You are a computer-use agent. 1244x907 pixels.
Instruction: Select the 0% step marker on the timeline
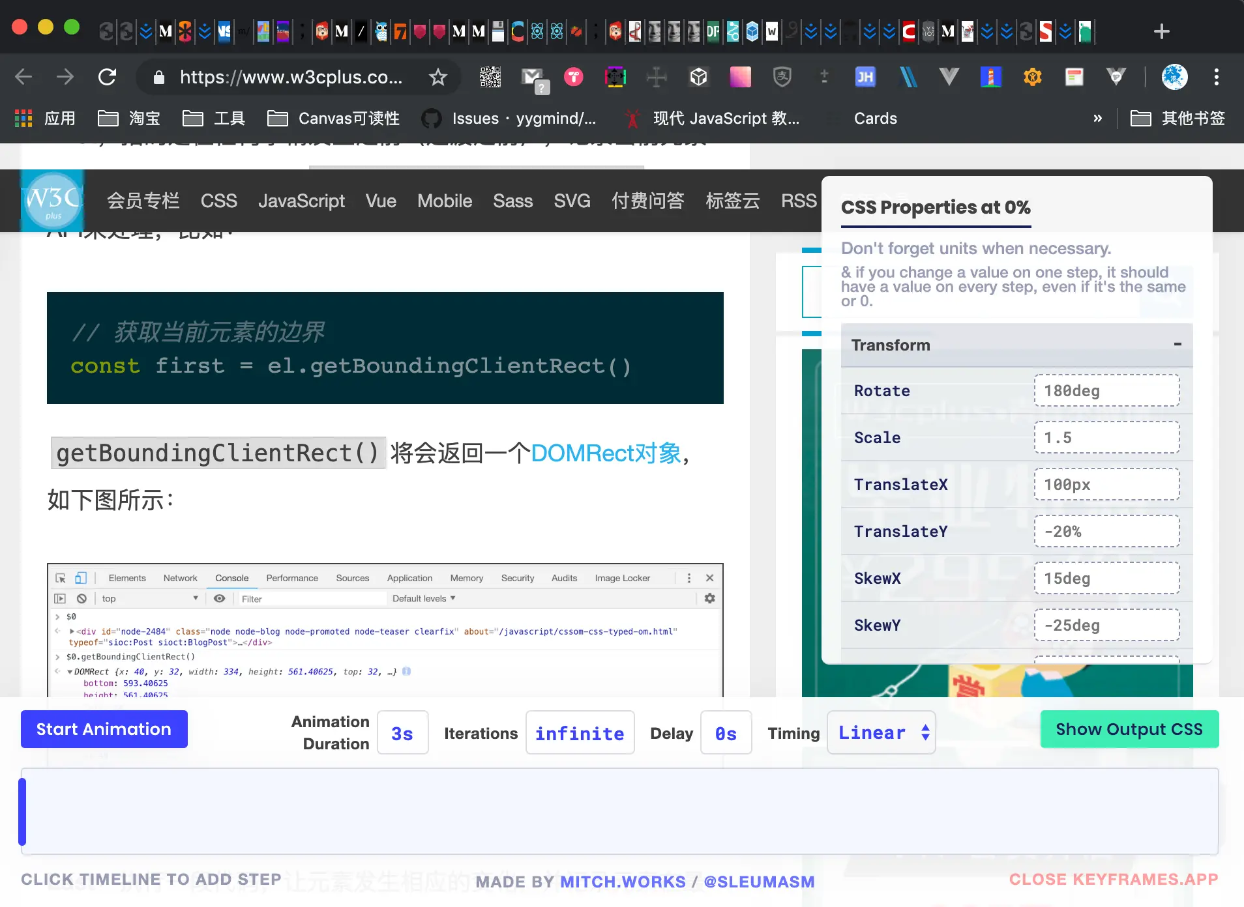22,811
